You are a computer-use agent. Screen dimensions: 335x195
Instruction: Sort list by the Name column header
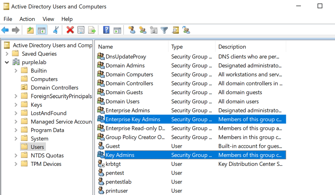105,47
